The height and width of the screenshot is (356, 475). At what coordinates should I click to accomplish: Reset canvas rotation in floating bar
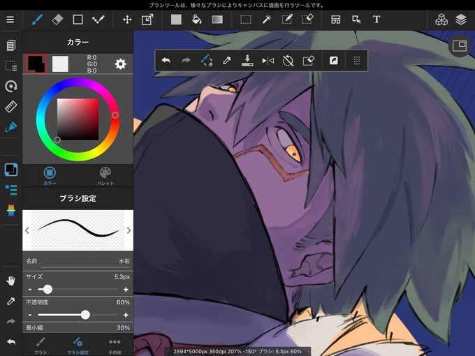point(288,61)
